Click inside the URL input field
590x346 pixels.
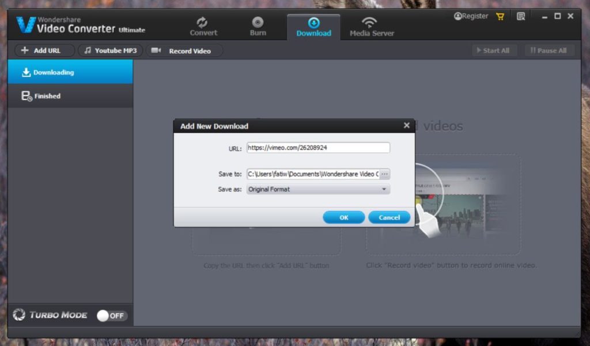[318, 148]
